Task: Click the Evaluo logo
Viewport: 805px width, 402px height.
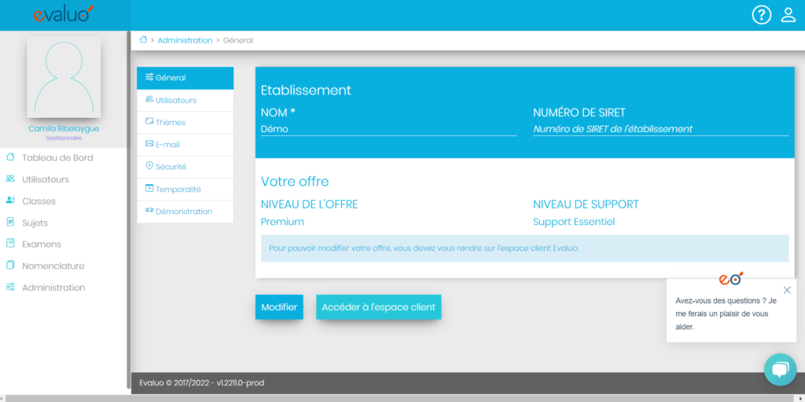Action: pyautogui.click(x=64, y=15)
